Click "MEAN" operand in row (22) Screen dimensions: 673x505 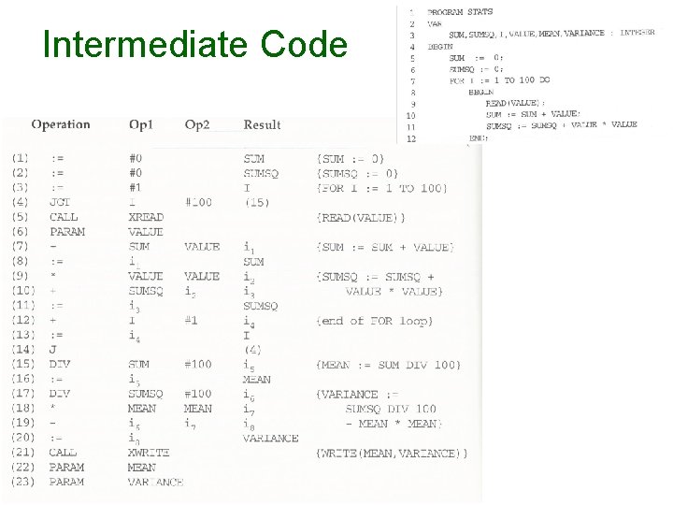pyautogui.click(x=142, y=468)
